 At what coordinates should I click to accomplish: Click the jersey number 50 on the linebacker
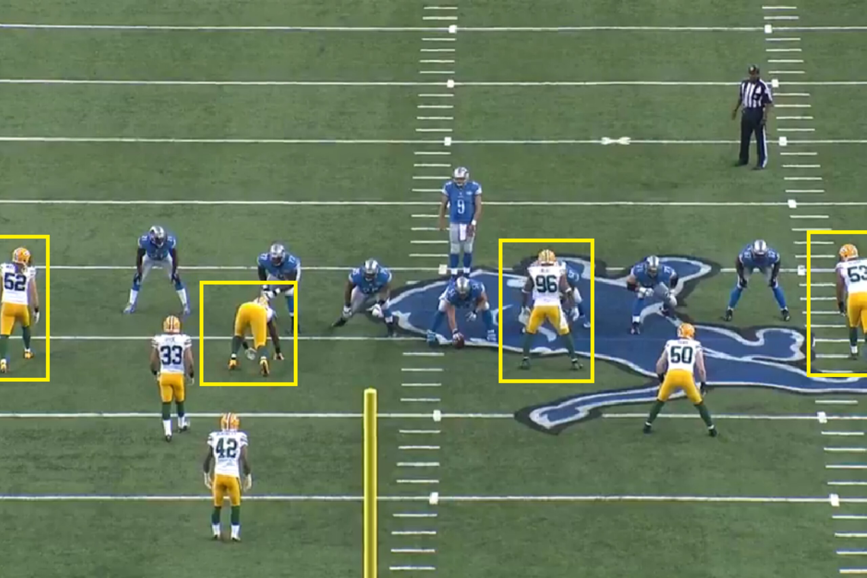pos(681,355)
